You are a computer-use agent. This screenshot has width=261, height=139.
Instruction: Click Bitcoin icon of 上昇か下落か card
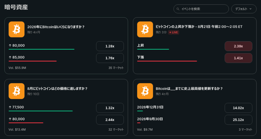click(x=145, y=30)
